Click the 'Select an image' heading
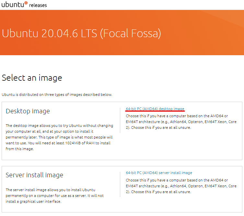Image resolution: width=244 pixels, height=216 pixels. pos(32,78)
